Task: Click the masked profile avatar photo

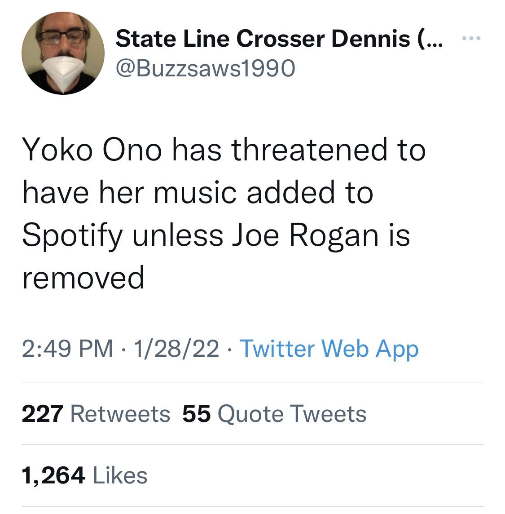Action: click(x=63, y=53)
